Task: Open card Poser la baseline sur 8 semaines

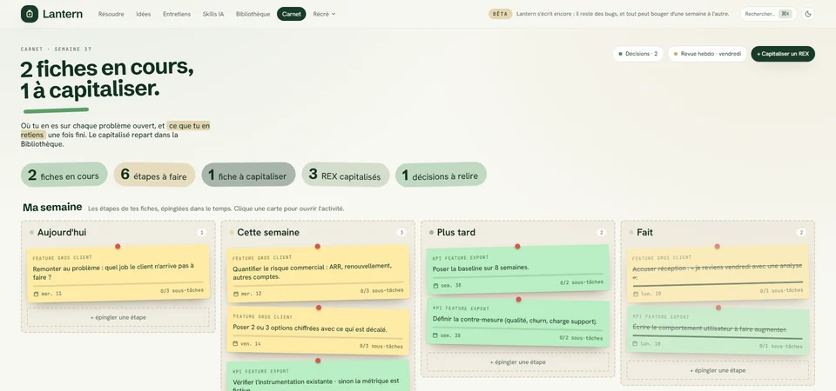Action: coord(517,269)
